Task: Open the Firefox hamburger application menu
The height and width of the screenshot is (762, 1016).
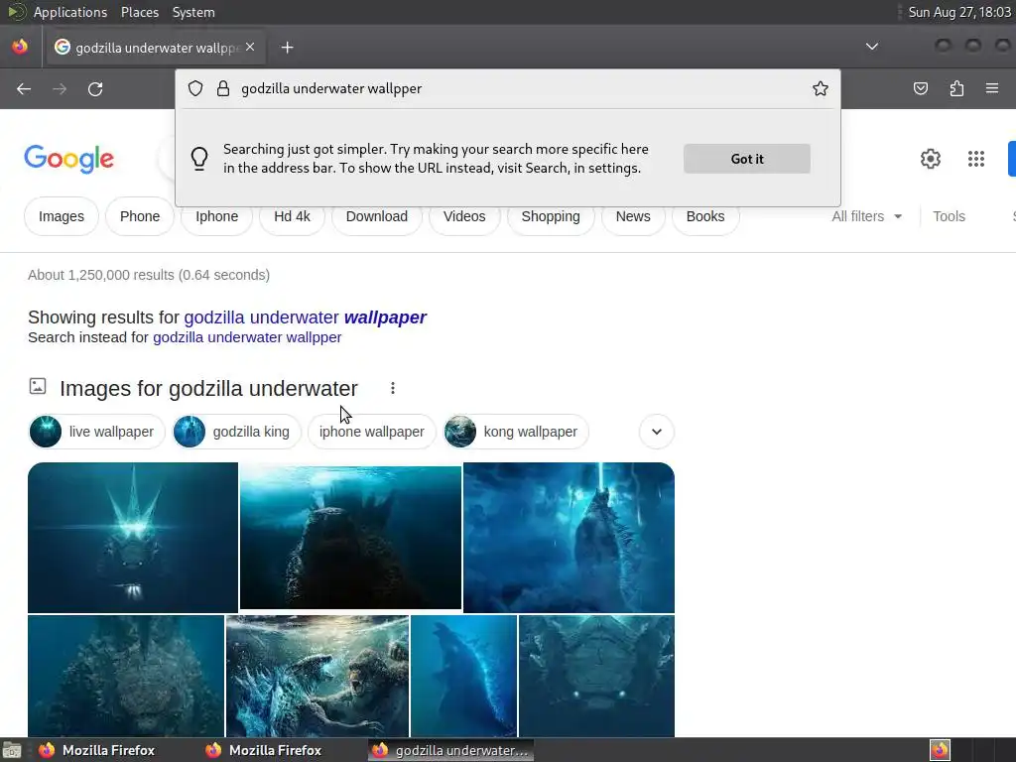Action: click(992, 88)
